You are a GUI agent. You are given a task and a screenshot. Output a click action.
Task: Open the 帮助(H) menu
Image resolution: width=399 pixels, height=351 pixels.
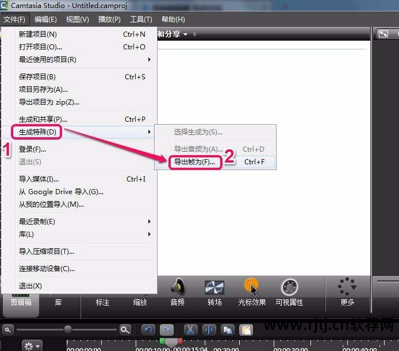(x=173, y=20)
